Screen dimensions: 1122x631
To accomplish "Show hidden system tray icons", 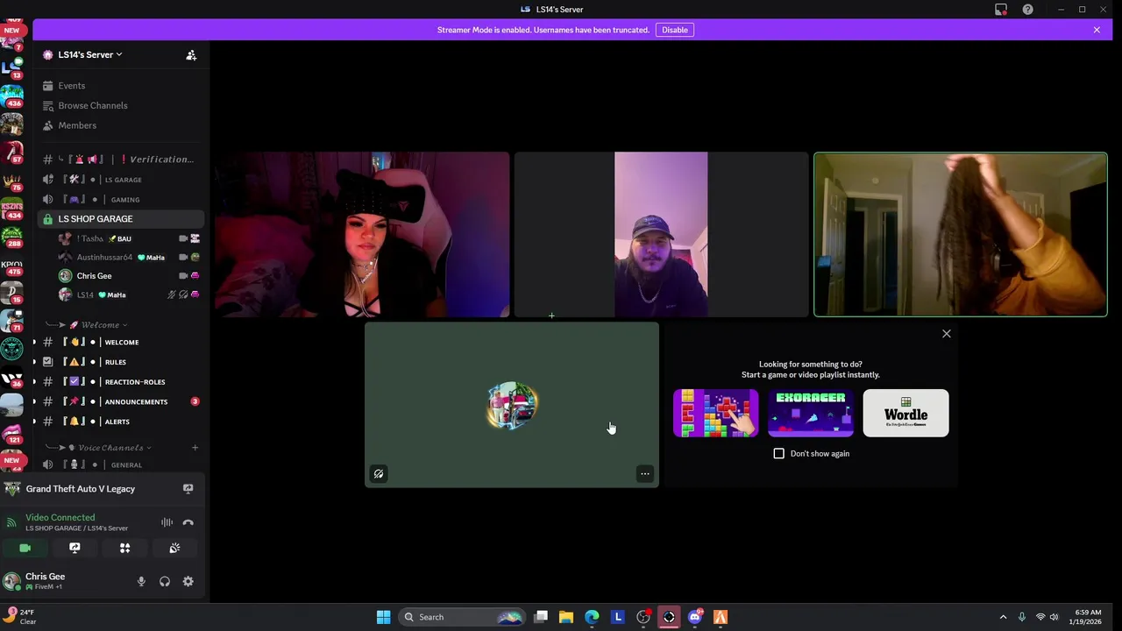I will point(1003,617).
